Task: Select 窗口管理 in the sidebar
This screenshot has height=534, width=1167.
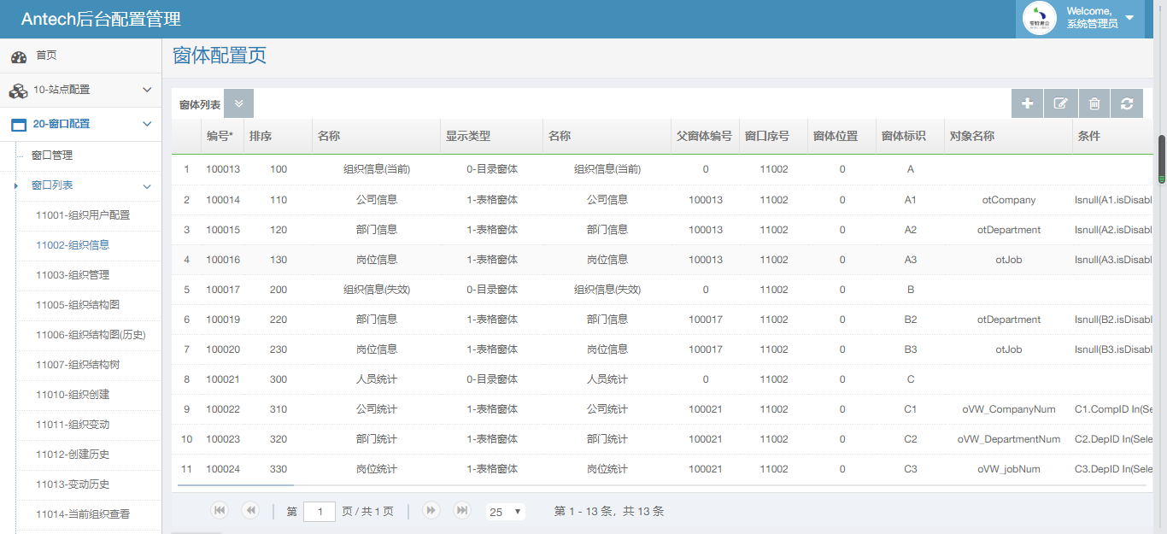Action: click(x=52, y=156)
